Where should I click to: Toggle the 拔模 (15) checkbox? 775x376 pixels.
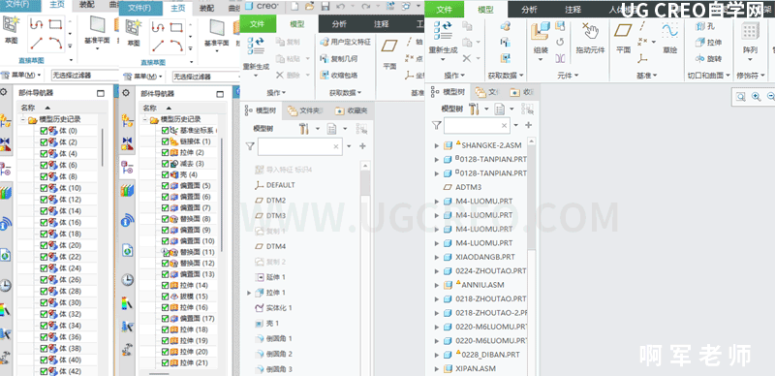165,297
